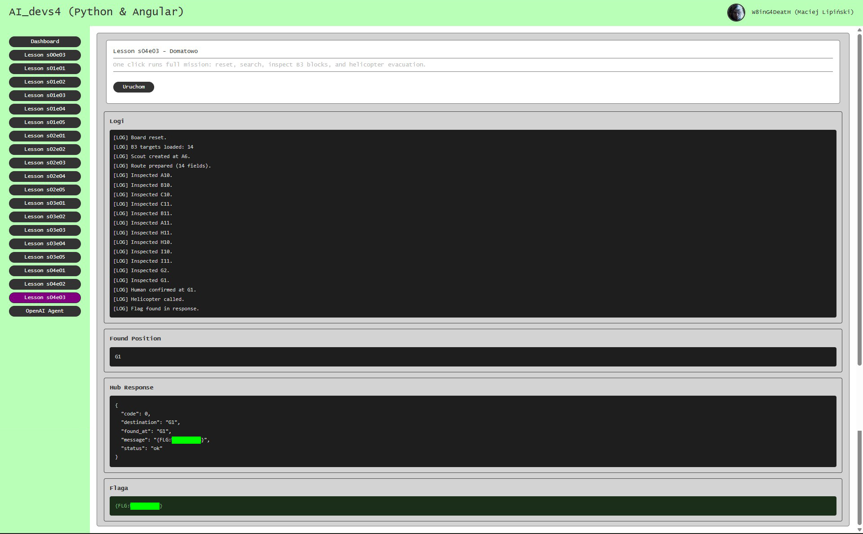863x534 pixels.
Task: Click the Hub Response JSON block
Action: coord(472,431)
